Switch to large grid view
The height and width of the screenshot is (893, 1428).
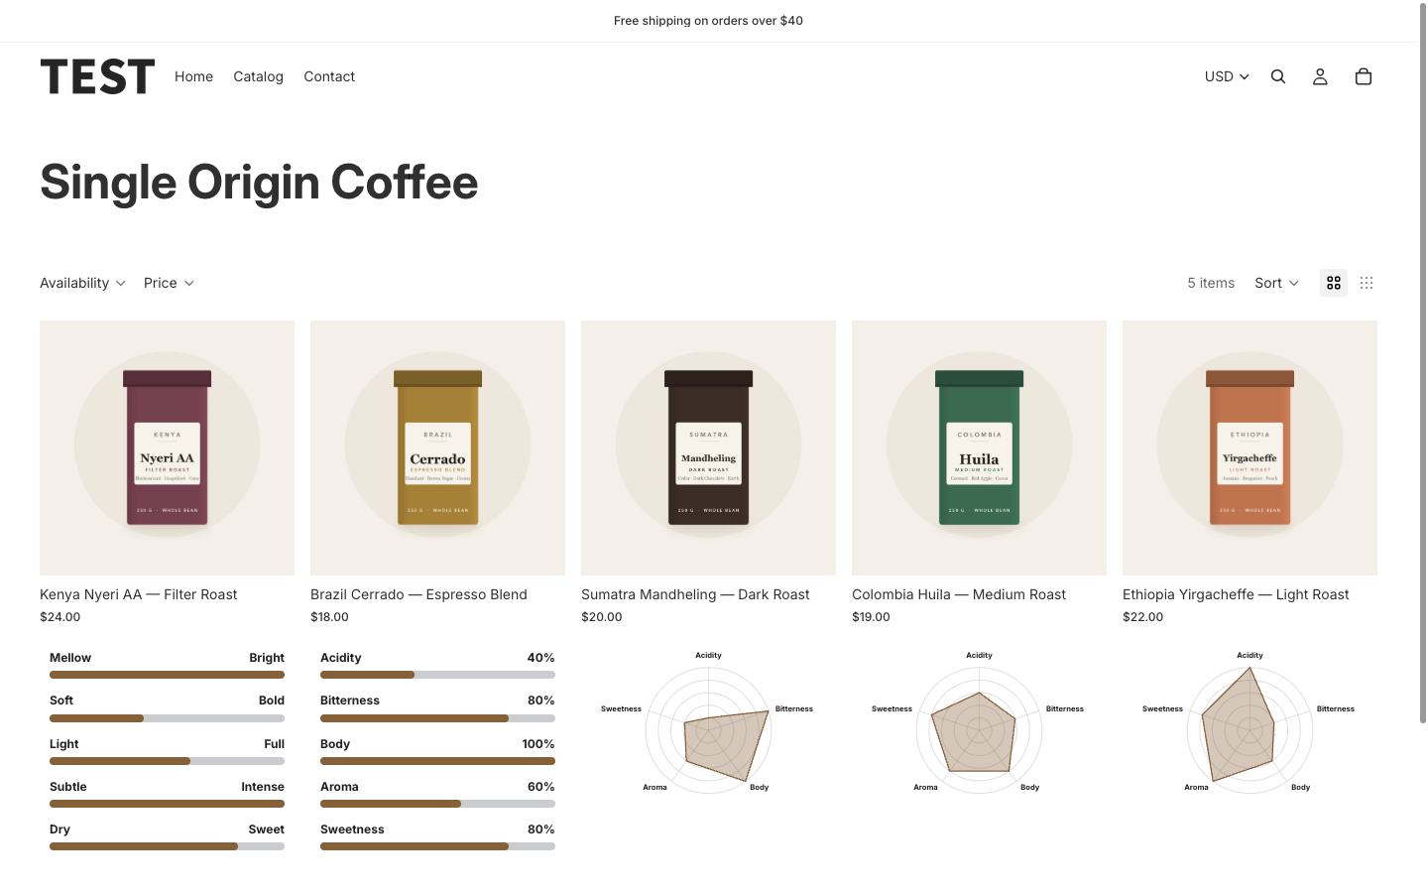(1334, 283)
